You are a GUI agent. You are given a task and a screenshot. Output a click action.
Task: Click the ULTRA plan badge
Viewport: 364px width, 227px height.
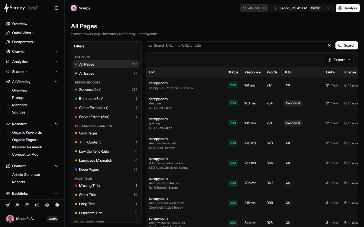53,219
